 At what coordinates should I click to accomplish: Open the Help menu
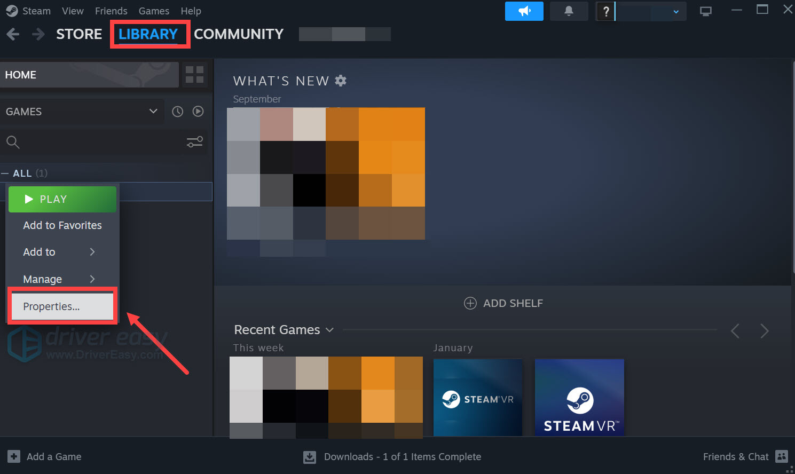191,11
